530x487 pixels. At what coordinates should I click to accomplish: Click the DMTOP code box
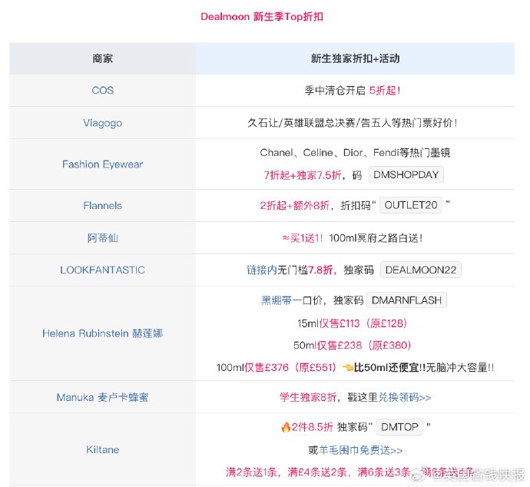tap(399, 427)
